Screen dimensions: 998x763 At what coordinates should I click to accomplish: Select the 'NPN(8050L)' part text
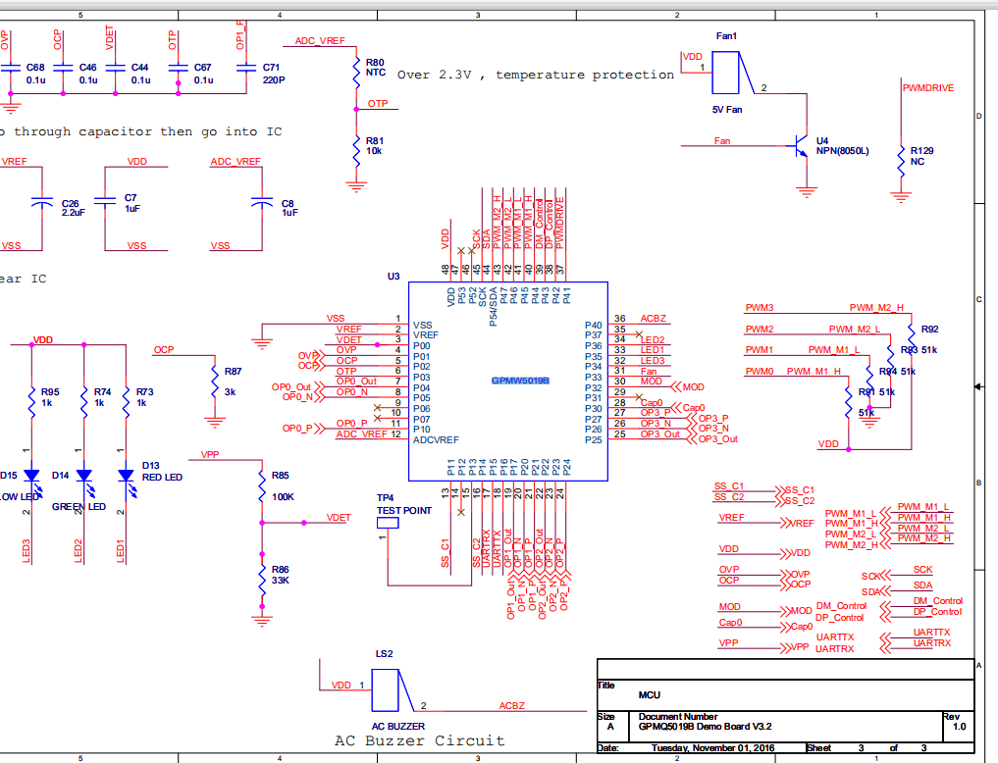[x=842, y=151]
